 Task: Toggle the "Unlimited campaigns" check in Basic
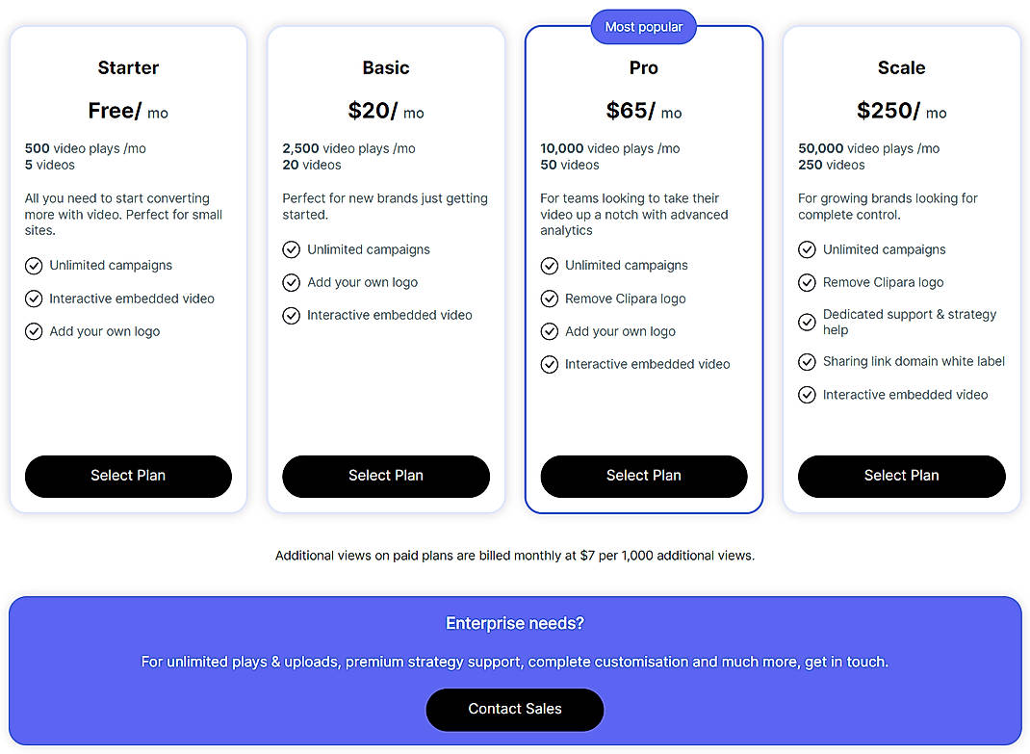click(291, 249)
